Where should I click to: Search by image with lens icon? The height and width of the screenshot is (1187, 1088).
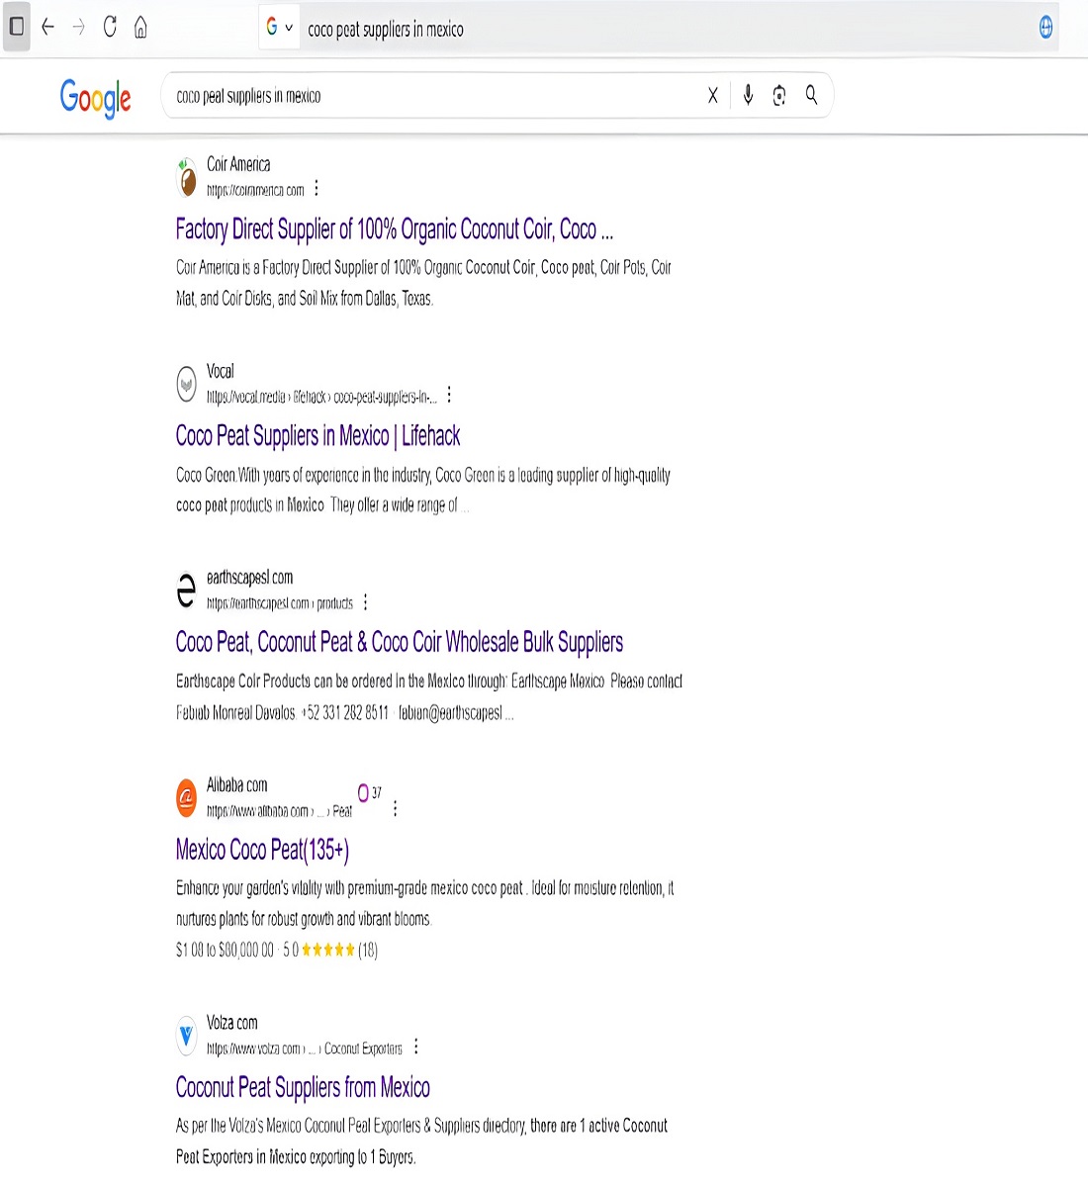779,95
